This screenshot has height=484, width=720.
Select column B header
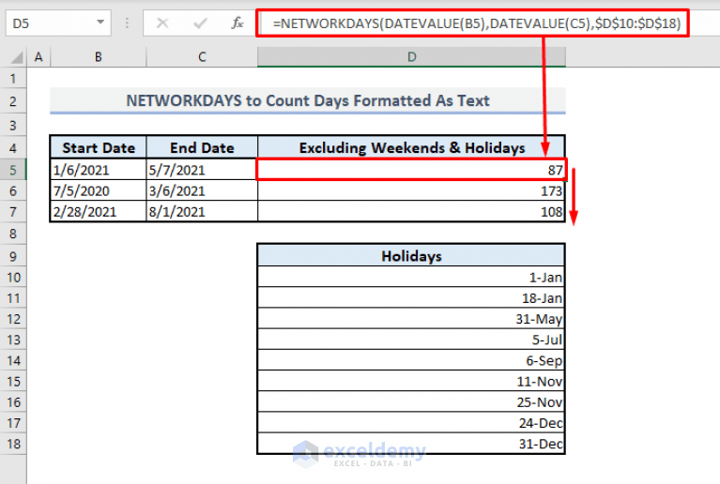(99, 57)
